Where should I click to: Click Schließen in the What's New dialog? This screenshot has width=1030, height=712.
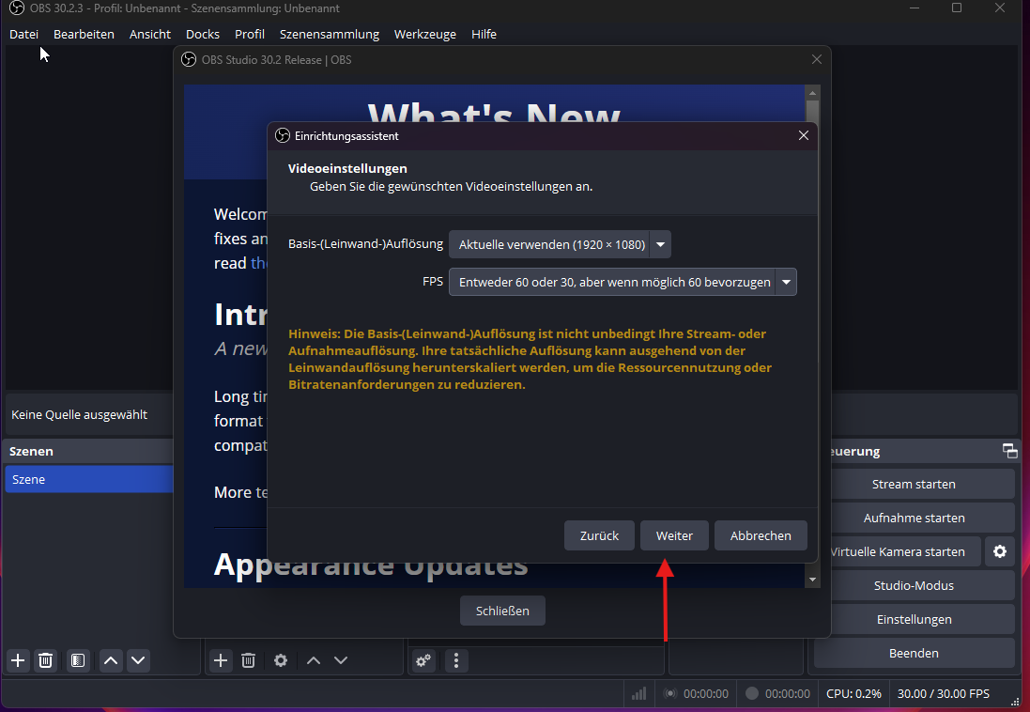502,611
